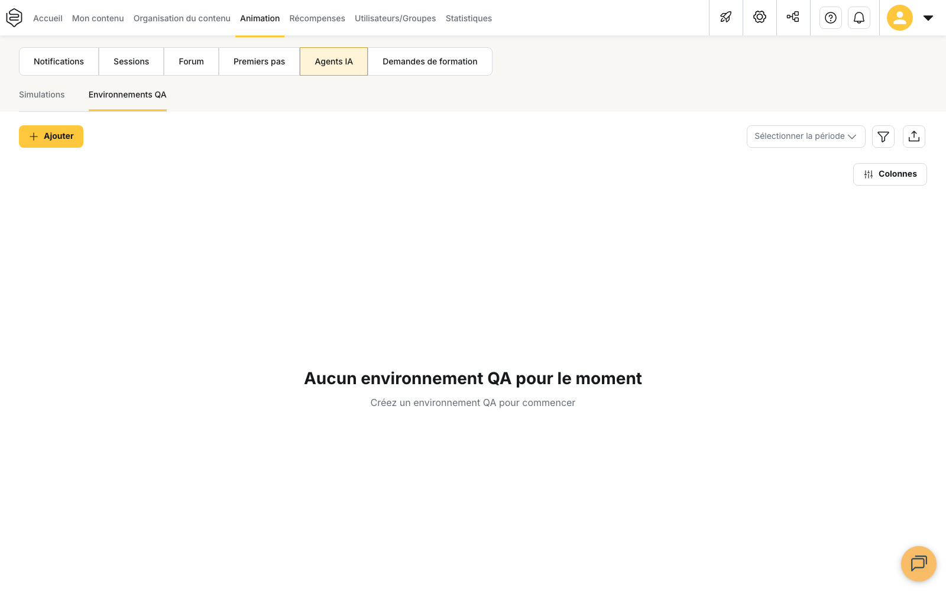Open Organisation du contenu menu
The height and width of the screenshot is (591, 946).
pos(182,18)
